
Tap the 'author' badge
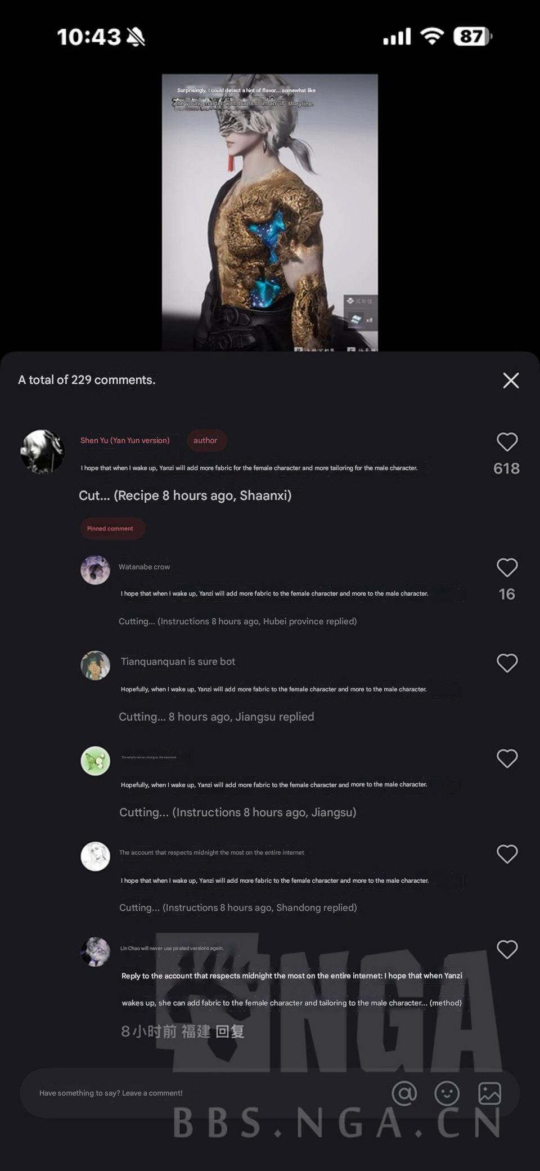[x=205, y=440]
